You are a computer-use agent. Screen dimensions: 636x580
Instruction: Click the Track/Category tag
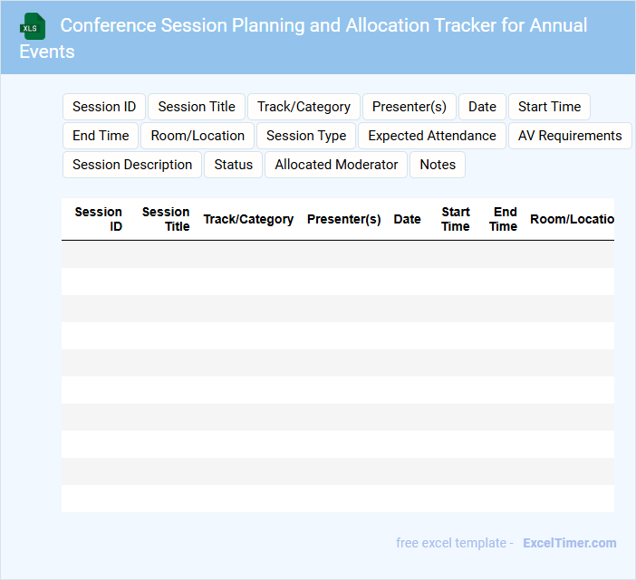[x=304, y=107]
